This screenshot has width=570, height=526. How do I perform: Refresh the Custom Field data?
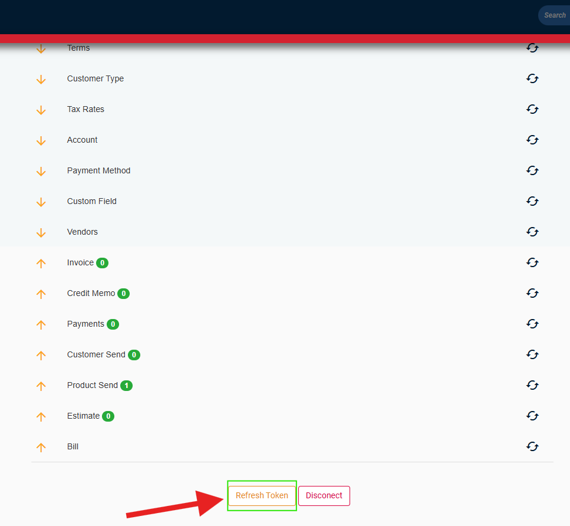(x=532, y=201)
